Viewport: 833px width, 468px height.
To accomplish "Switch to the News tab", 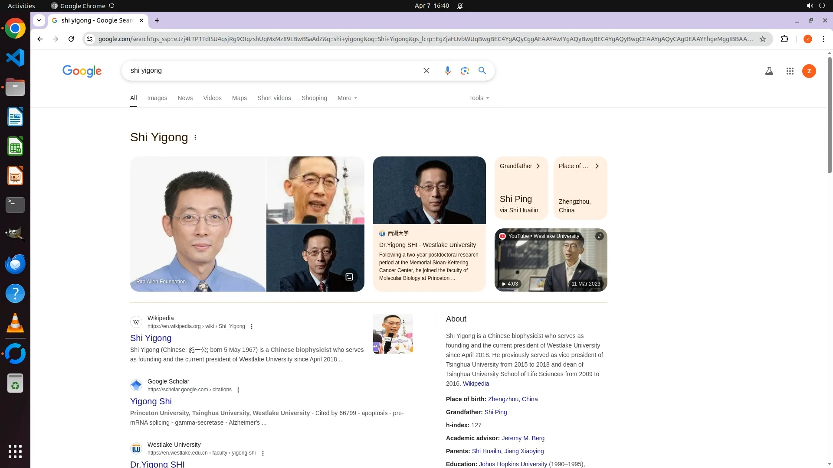I will pyautogui.click(x=185, y=98).
